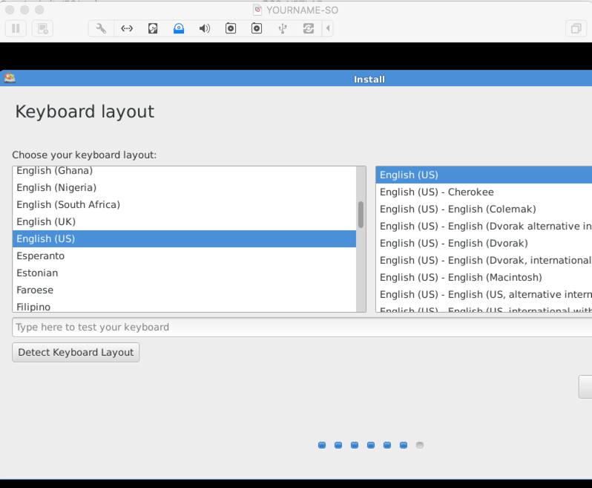The image size is (592, 488).
Task: Click the layout list scrollbar thumb
Action: (361, 215)
